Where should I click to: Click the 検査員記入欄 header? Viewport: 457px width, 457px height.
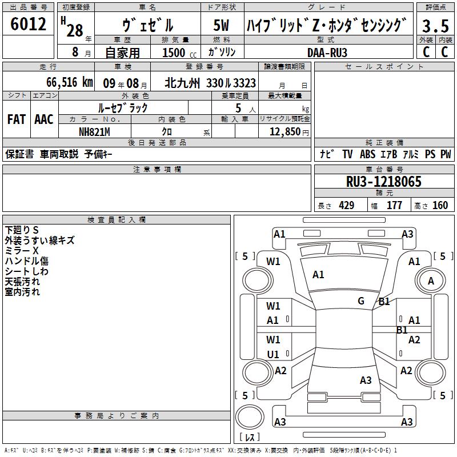pos(117,220)
